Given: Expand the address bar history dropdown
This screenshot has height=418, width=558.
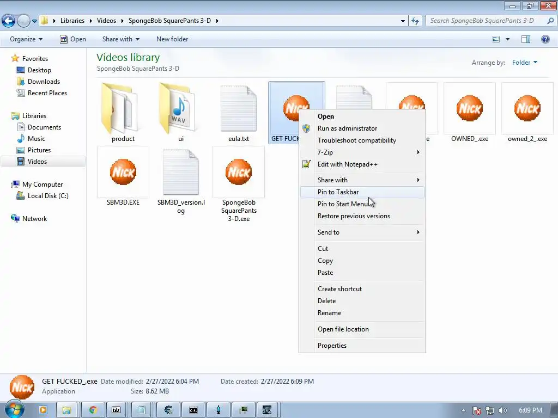Looking at the screenshot, I should [x=403, y=21].
